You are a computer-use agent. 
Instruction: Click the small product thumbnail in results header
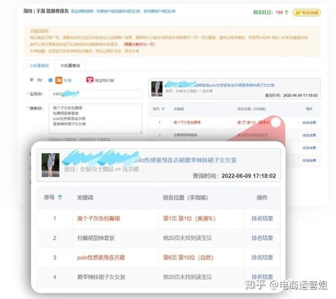tap(157, 89)
